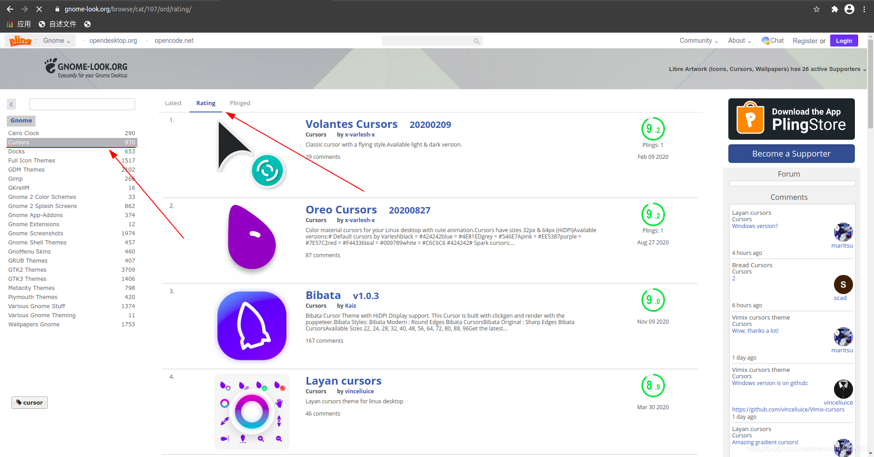Image resolution: width=874 pixels, height=457 pixels.
Task: Open the Layan cursors preview image
Action: click(x=252, y=411)
